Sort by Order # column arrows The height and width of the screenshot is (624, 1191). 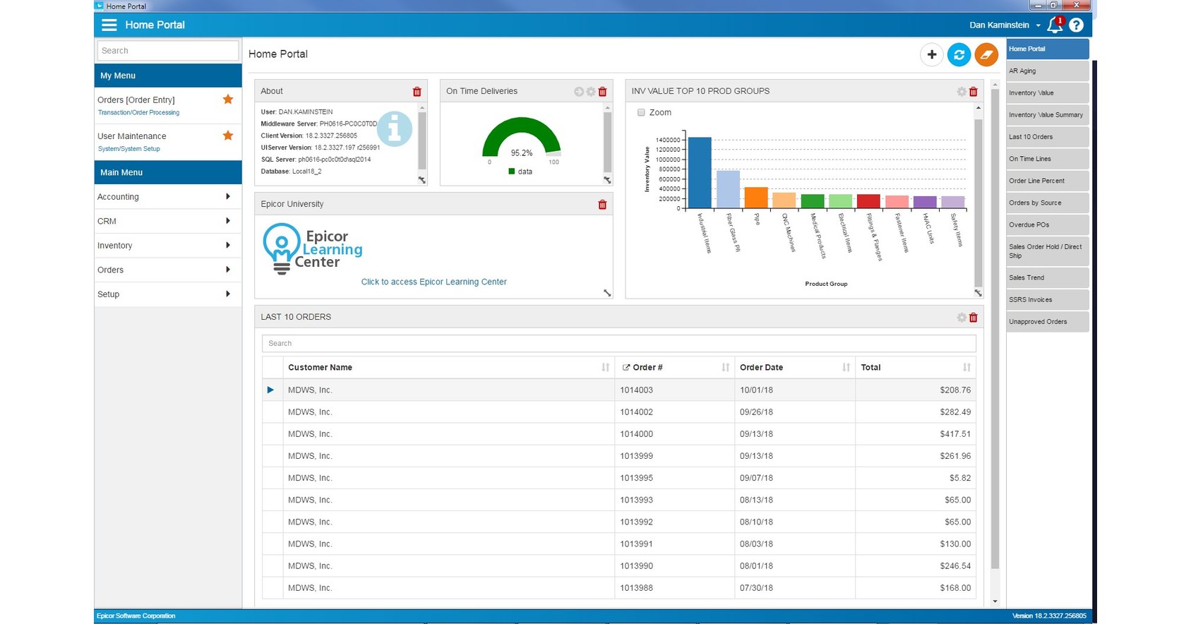pyautogui.click(x=725, y=368)
